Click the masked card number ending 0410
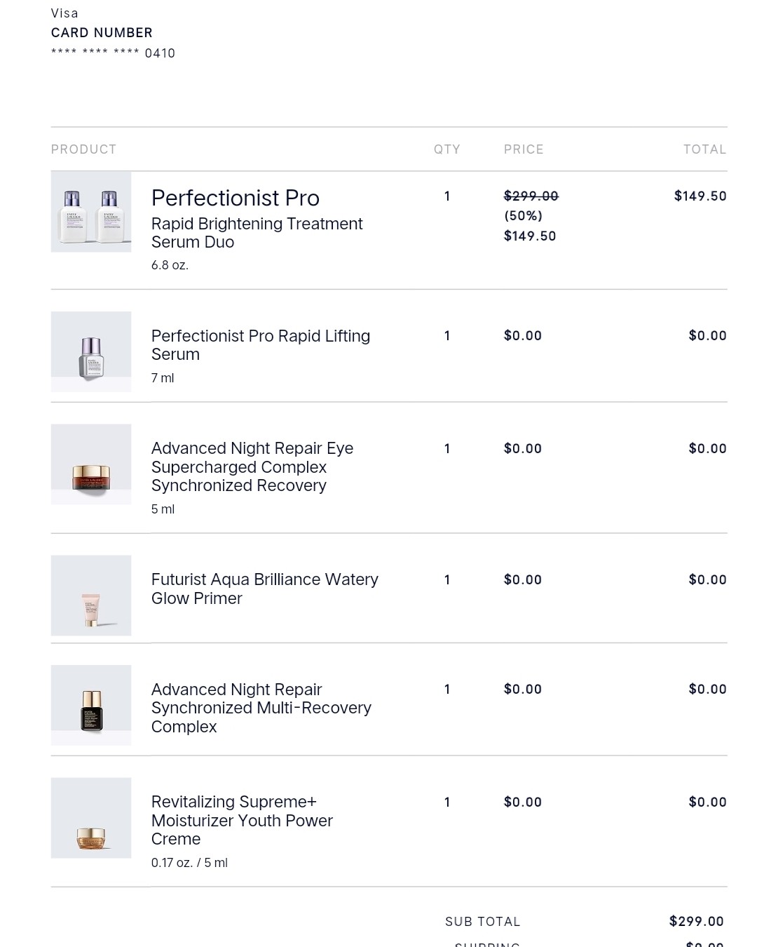Viewport: 757px width, 947px height. [113, 53]
